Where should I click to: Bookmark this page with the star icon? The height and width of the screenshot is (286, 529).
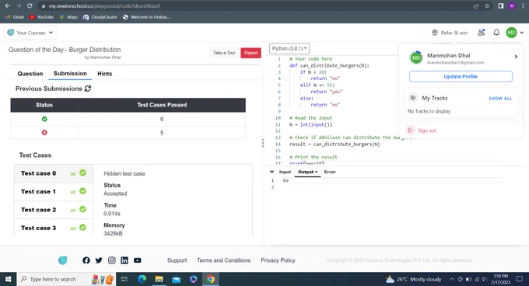pyautogui.click(x=487, y=6)
